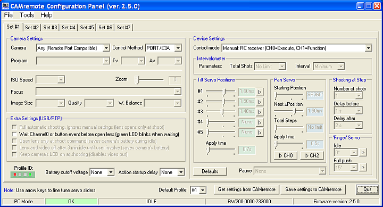Click the Pan Servo CH0 button
The width and height of the screenshot is (383, 207).
tap(286, 155)
